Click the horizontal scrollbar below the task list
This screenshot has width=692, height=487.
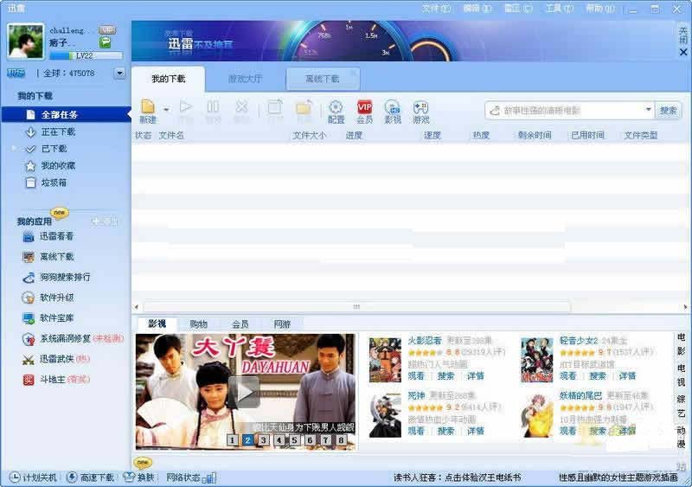coord(355,306)
